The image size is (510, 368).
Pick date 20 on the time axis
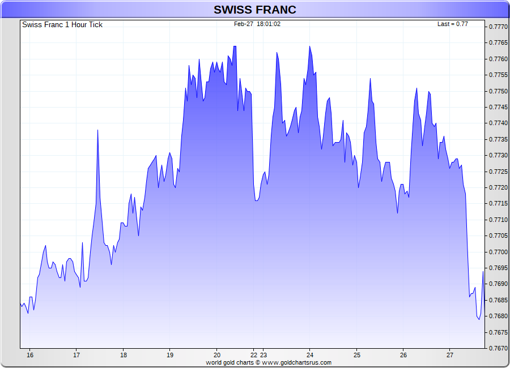point(216,355)
